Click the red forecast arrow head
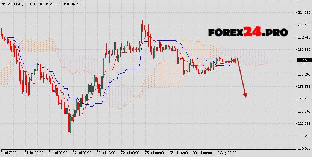 pyautogui.click(x=245, y=95)
